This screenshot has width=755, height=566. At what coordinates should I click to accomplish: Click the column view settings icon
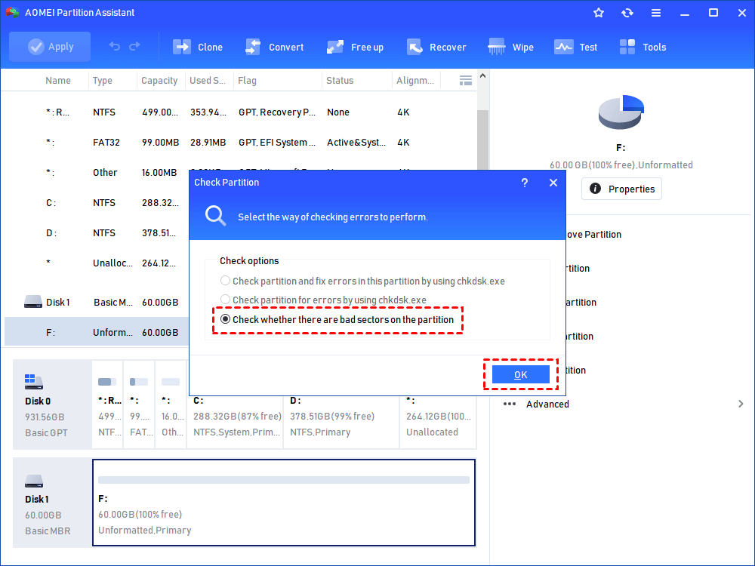[466, 81]
